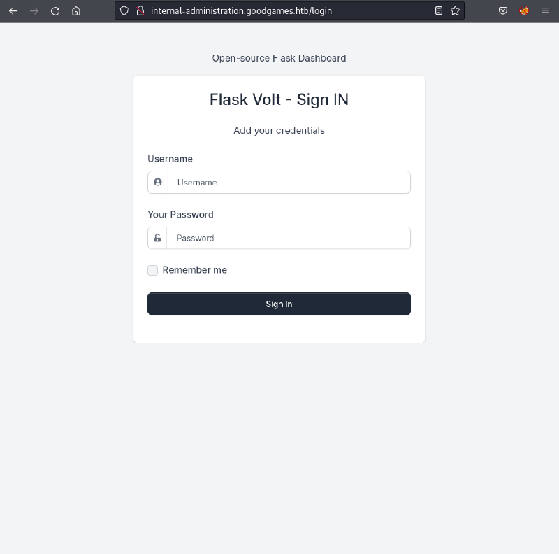Expand the Pocket dropdown panel
The height and width of the screenshot is (554, 559).
[x=503, y=10]
